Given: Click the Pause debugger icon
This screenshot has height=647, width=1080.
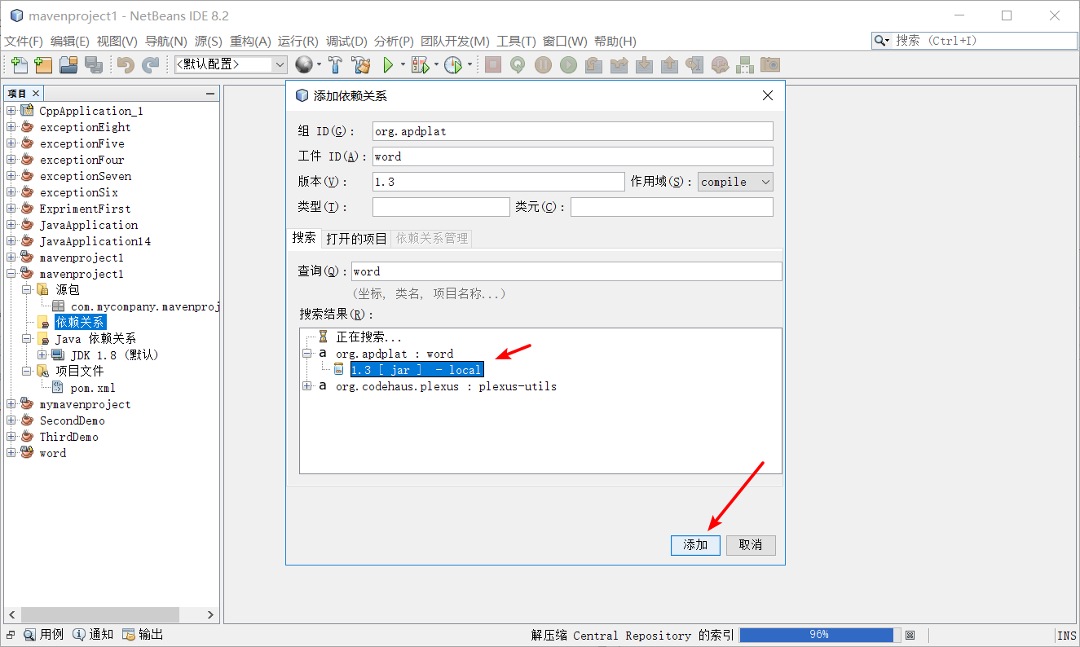Looking at the screenshot, I should [x=543, y=64].
